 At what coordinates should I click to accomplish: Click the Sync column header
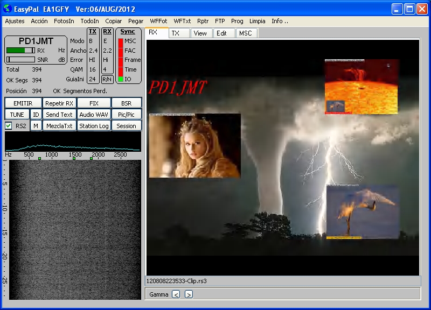click(x=128, y=32)
